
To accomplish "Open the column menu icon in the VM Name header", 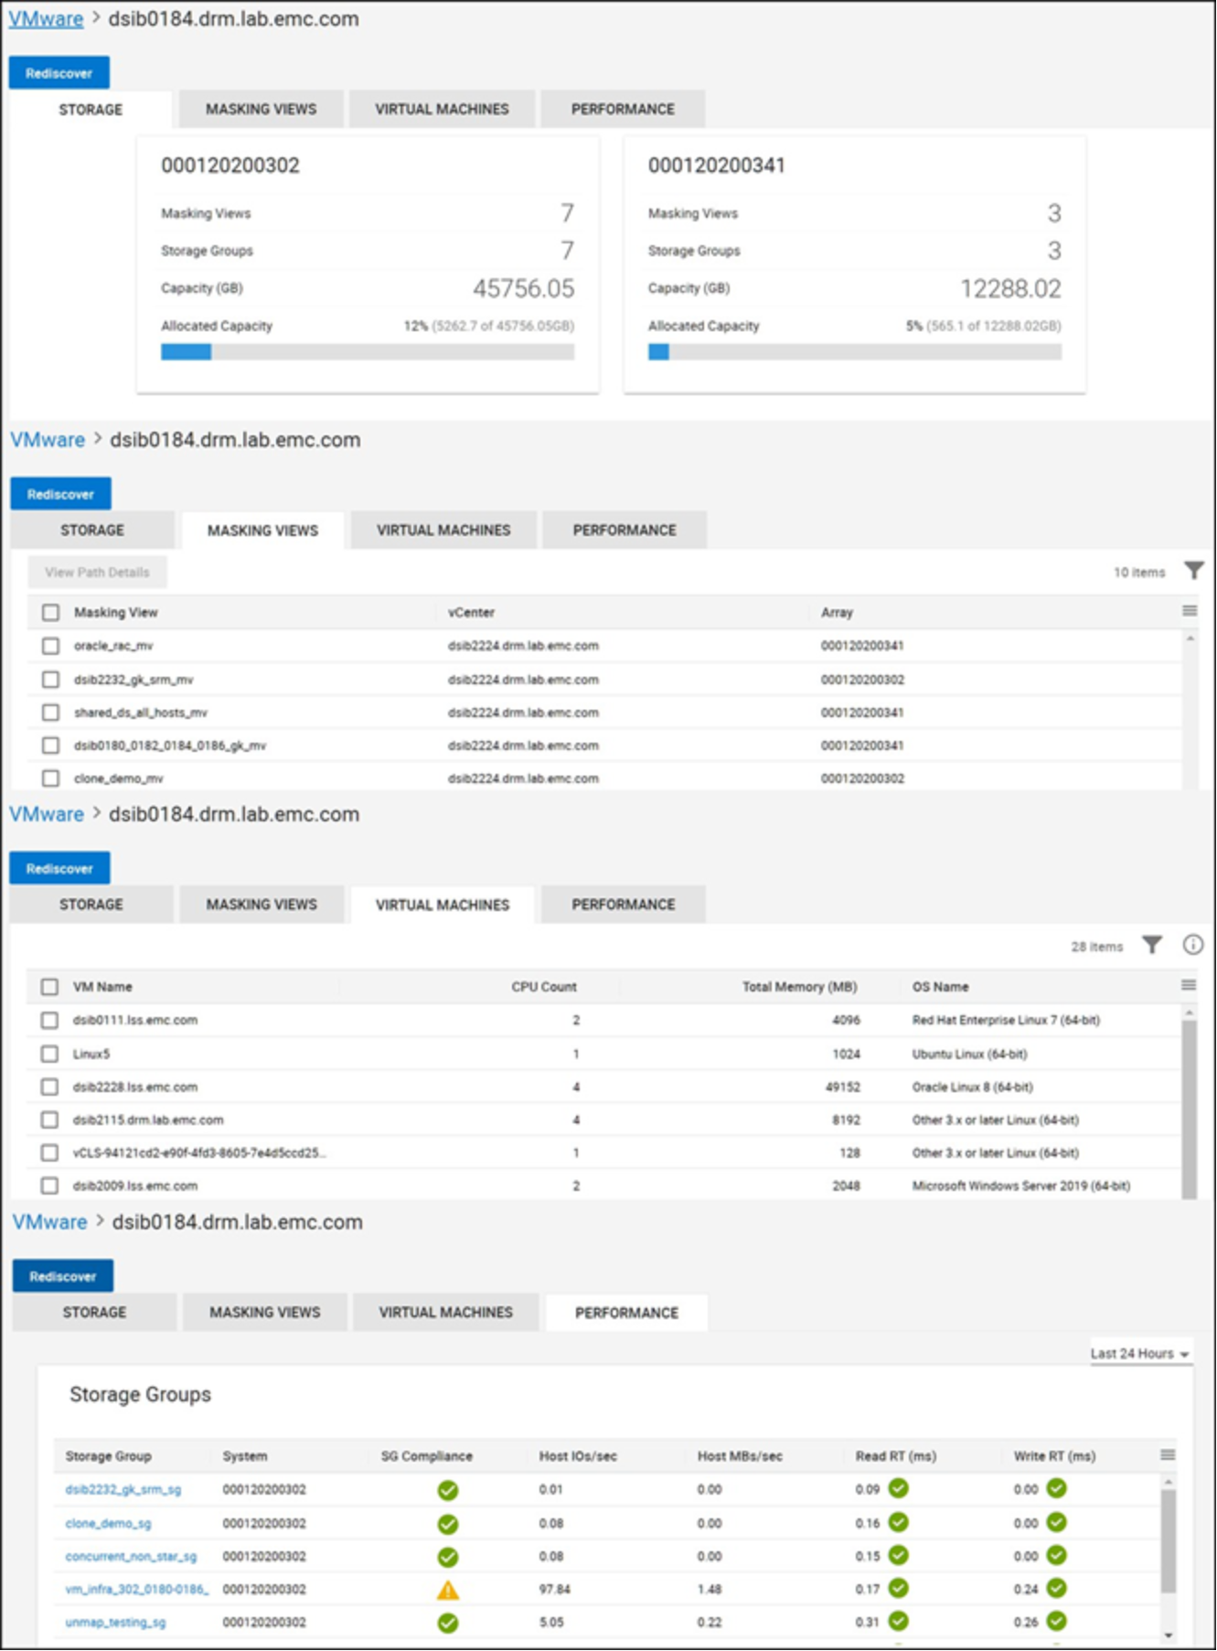I will pos(1189,985).
